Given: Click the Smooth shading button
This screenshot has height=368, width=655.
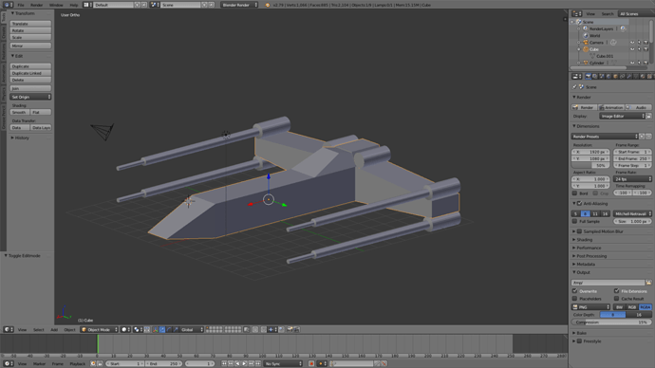Looking at the screenshot, I should coord(20,112).
